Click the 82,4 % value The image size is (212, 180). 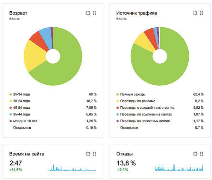(198, 94)
